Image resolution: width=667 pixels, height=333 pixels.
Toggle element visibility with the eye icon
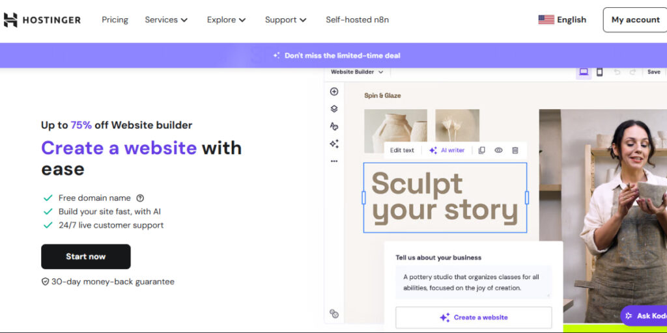tap(498, 150)
